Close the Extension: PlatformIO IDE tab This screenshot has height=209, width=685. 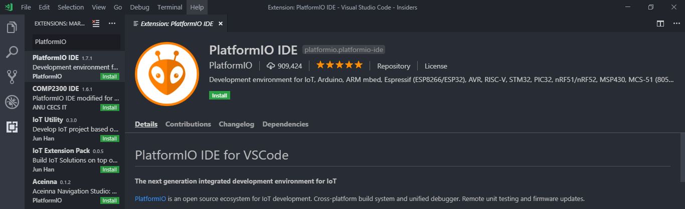tap(220, 23)
